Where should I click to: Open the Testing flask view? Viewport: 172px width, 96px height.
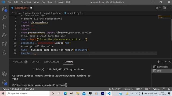click(4, 53)
